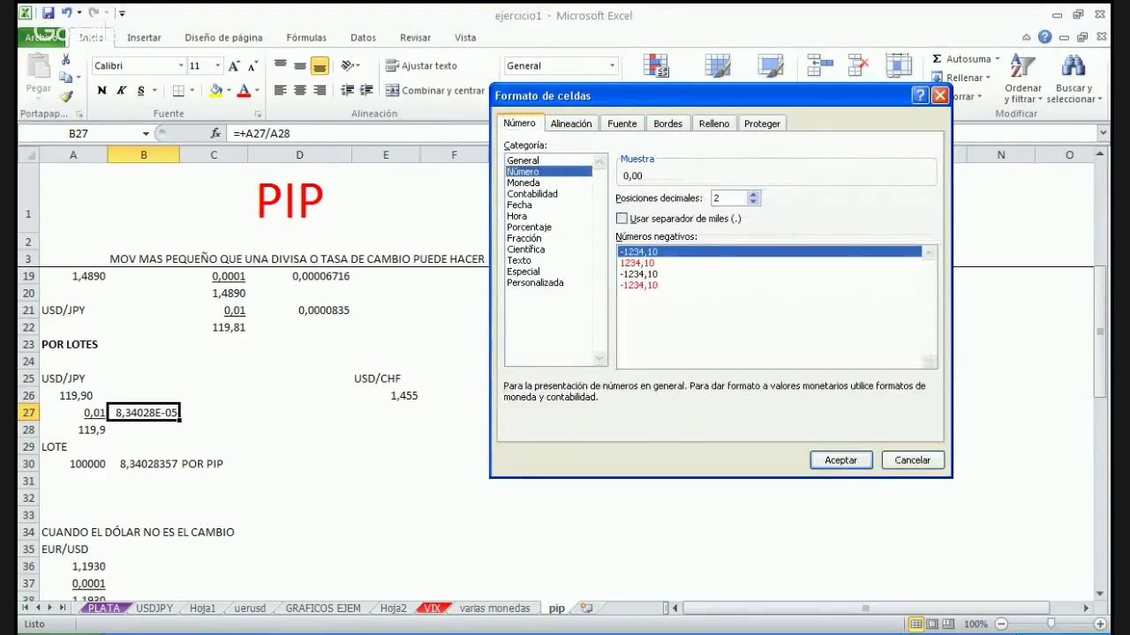Viewport: 1130px width, 635px height.
Task: Open the font name Calibri dropdown
Action: [181, 66]
